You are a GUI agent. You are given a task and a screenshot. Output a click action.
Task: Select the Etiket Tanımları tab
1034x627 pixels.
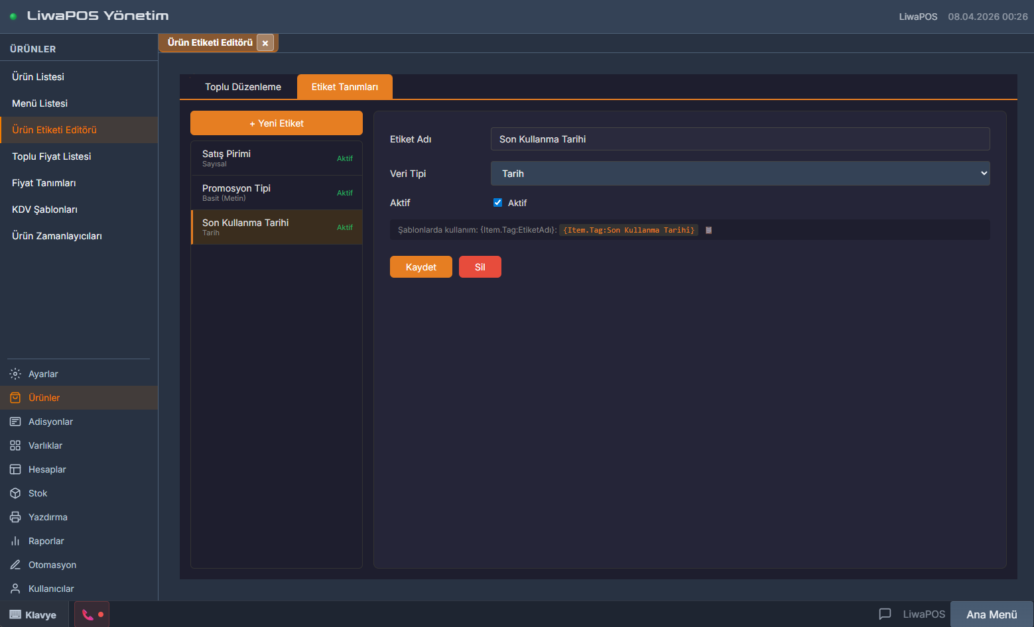344,87
